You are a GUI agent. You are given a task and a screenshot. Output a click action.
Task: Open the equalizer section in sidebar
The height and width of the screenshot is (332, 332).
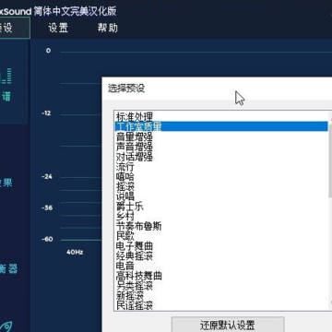click(8, 269)
